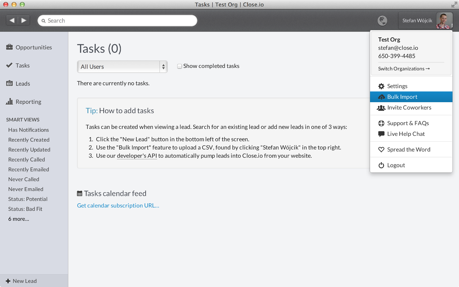Click the globe icon in the top bar
The image size is (459, 287).
click(x=382, y=21)
